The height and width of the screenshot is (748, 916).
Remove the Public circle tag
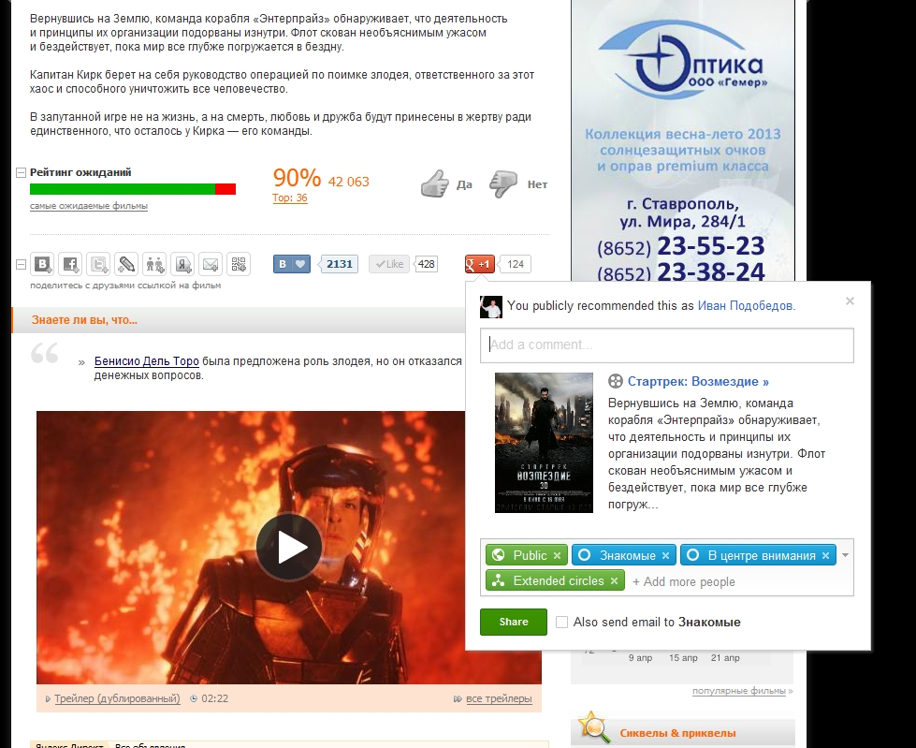click(558, 556)
